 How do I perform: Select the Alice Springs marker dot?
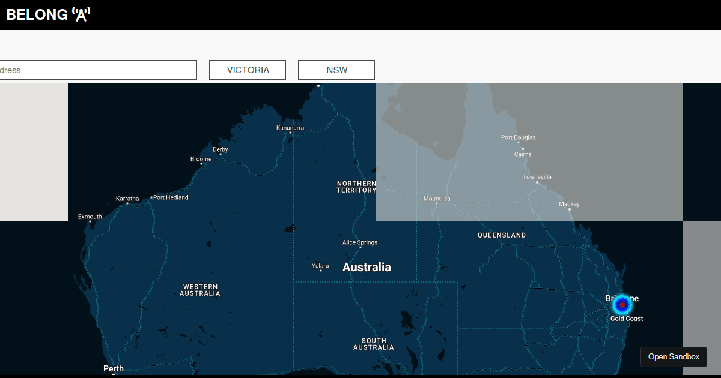(359, 247)
